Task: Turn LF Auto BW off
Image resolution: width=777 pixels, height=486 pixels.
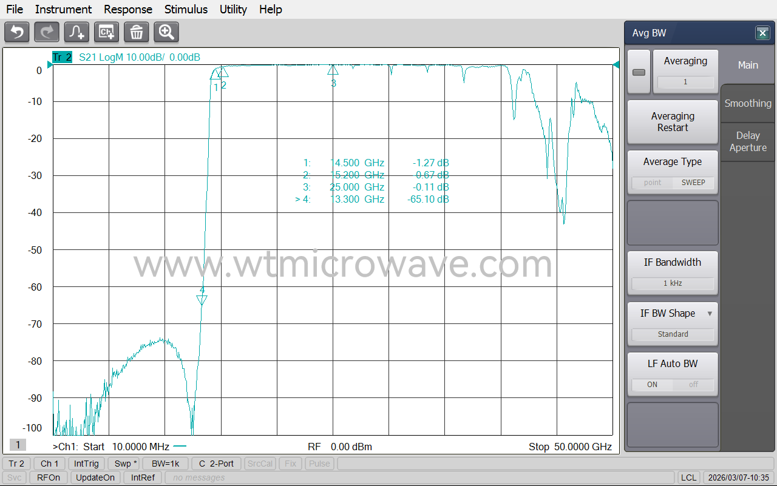Action: pos(693,385)
